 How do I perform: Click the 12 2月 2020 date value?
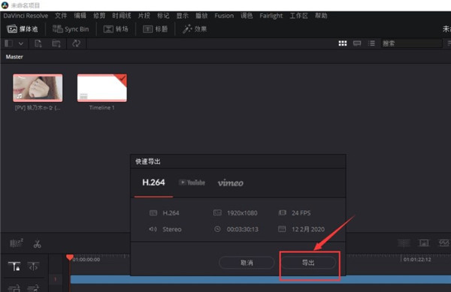pyautogui.click(x=308, y=230)
